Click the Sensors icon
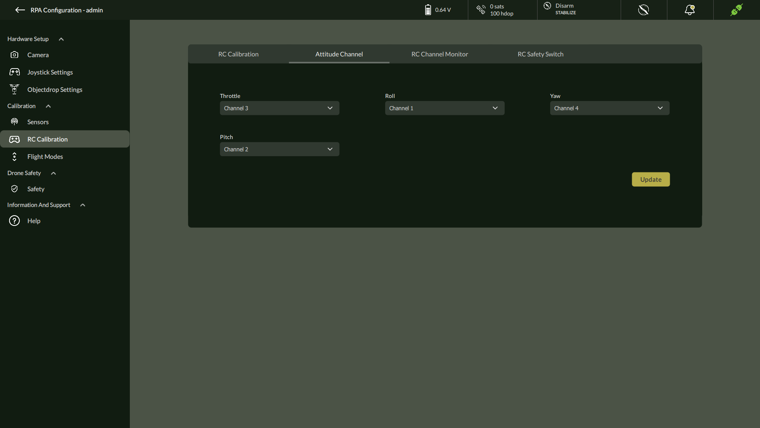Image resolution: width=760 pixels, height=428 pixels. (14, 122)
